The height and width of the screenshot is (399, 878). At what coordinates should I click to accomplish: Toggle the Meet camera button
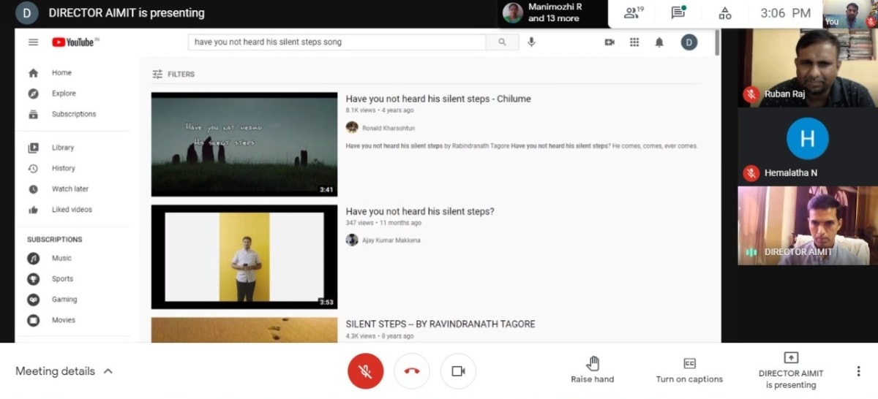click(458, 371)
